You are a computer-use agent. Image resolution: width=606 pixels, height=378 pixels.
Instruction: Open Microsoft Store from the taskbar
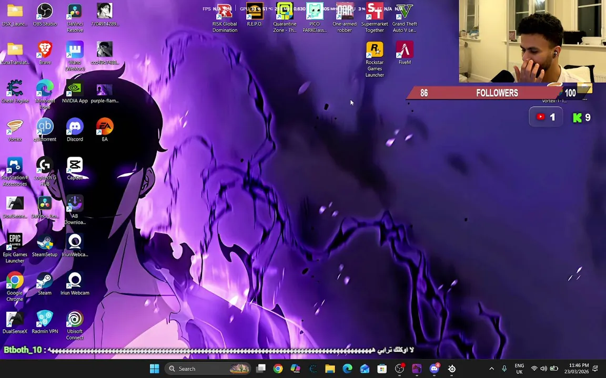382,369
